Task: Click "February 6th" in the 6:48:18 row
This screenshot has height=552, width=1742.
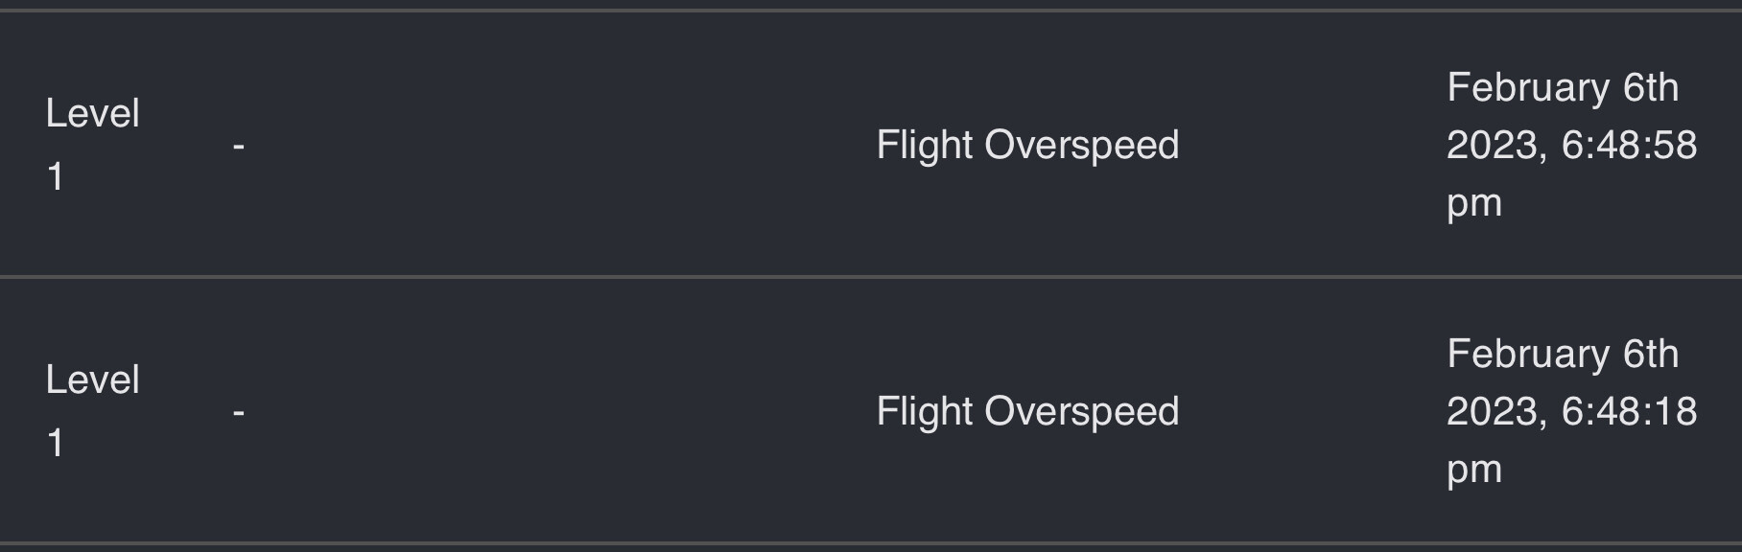Action: click(1563, 355)
